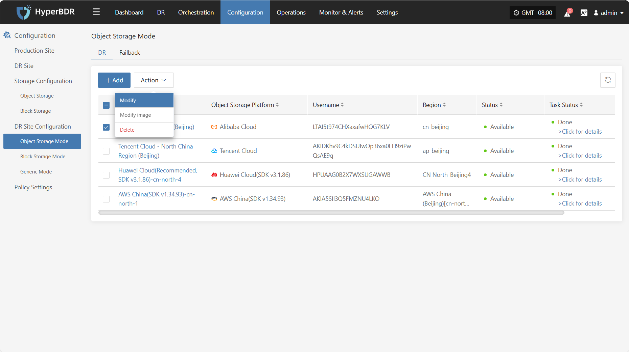Click the refresh table icon
Screen dimensions: 629x352
(x=608, y=80)
